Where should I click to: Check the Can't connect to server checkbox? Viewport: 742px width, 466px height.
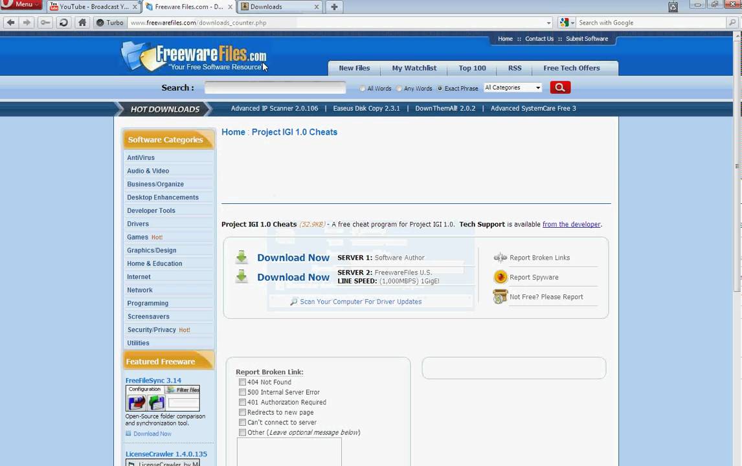[x=242, y=423]
